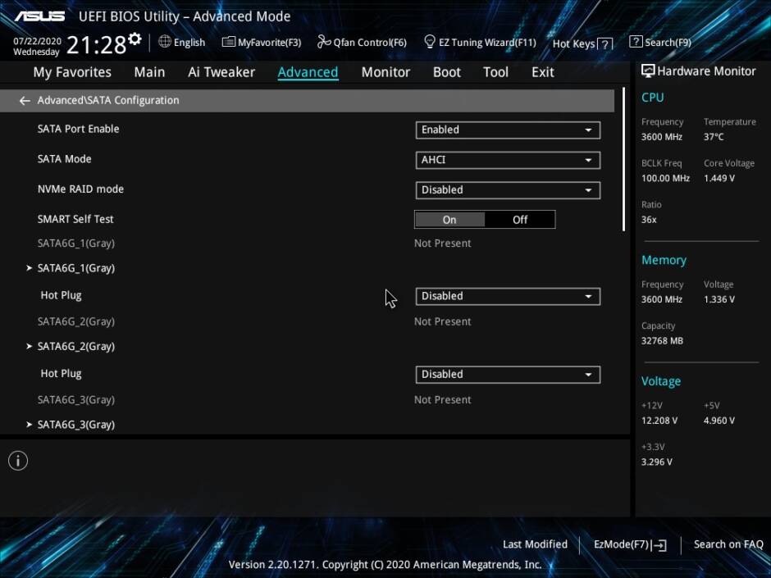The image size is (771, 578).
Task: Open MyFavorite(F3) list icon
Action: [229, 43]
